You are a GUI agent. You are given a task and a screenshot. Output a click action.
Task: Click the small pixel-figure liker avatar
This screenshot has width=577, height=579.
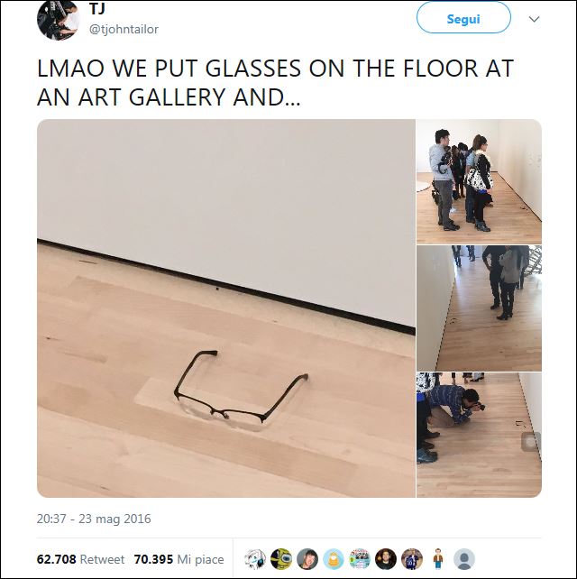coord(438,559)
